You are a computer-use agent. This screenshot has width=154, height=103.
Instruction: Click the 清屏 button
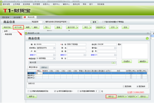32,97
